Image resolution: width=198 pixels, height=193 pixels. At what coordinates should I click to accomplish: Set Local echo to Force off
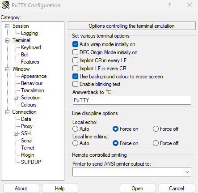pos(156,129)
